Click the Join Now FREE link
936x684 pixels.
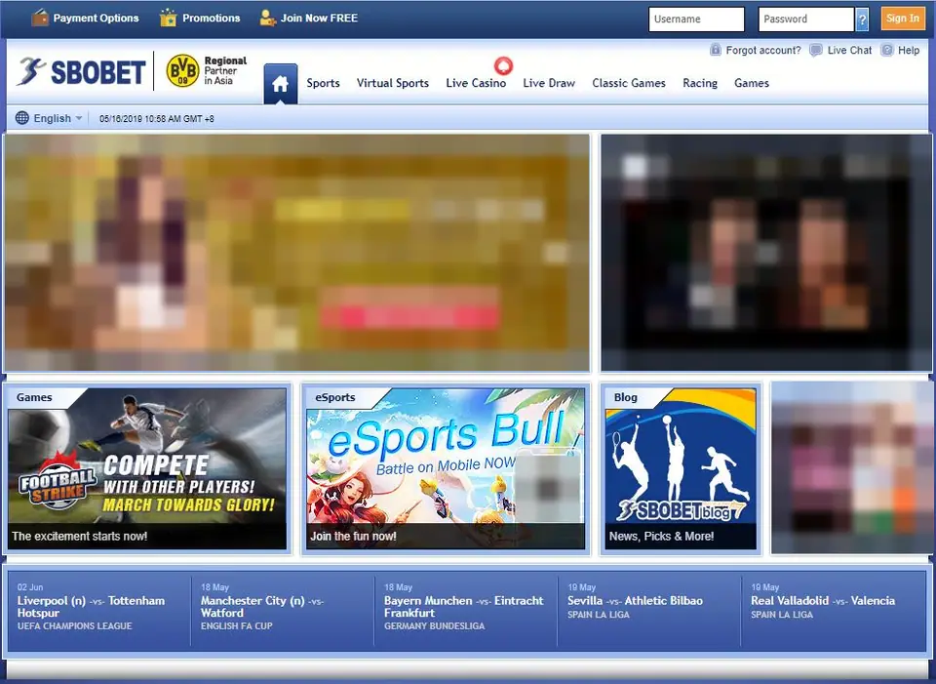tap(320, 18)
